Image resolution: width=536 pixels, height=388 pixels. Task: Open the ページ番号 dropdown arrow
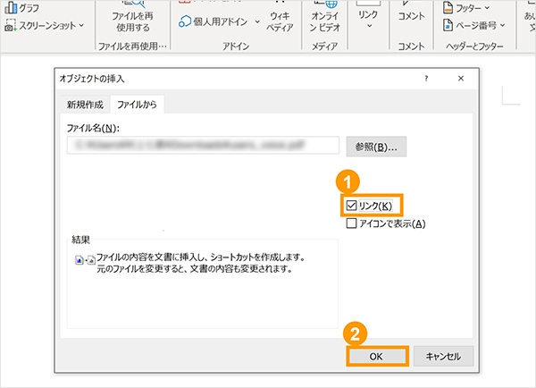coord(502,25)
